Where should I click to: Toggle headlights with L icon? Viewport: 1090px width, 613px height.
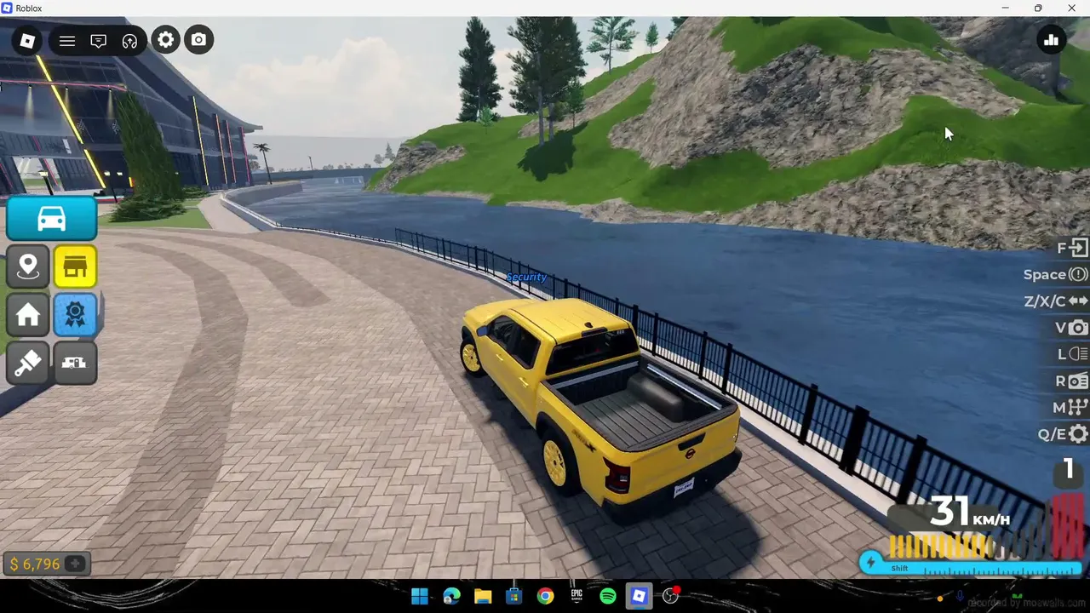point(1078,354)
